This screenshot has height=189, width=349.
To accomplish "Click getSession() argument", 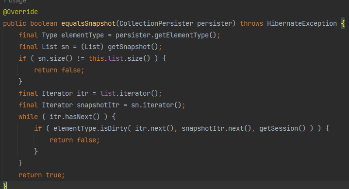I will [282, 128].
